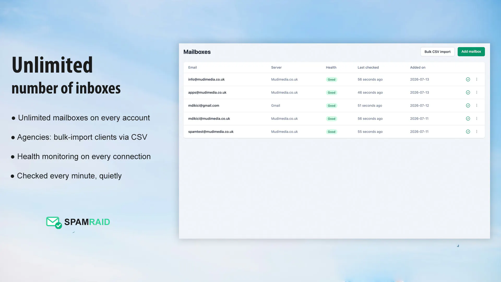501x282 pixels.
Task: Click the Health column header
Action: (x=331, y=67)
